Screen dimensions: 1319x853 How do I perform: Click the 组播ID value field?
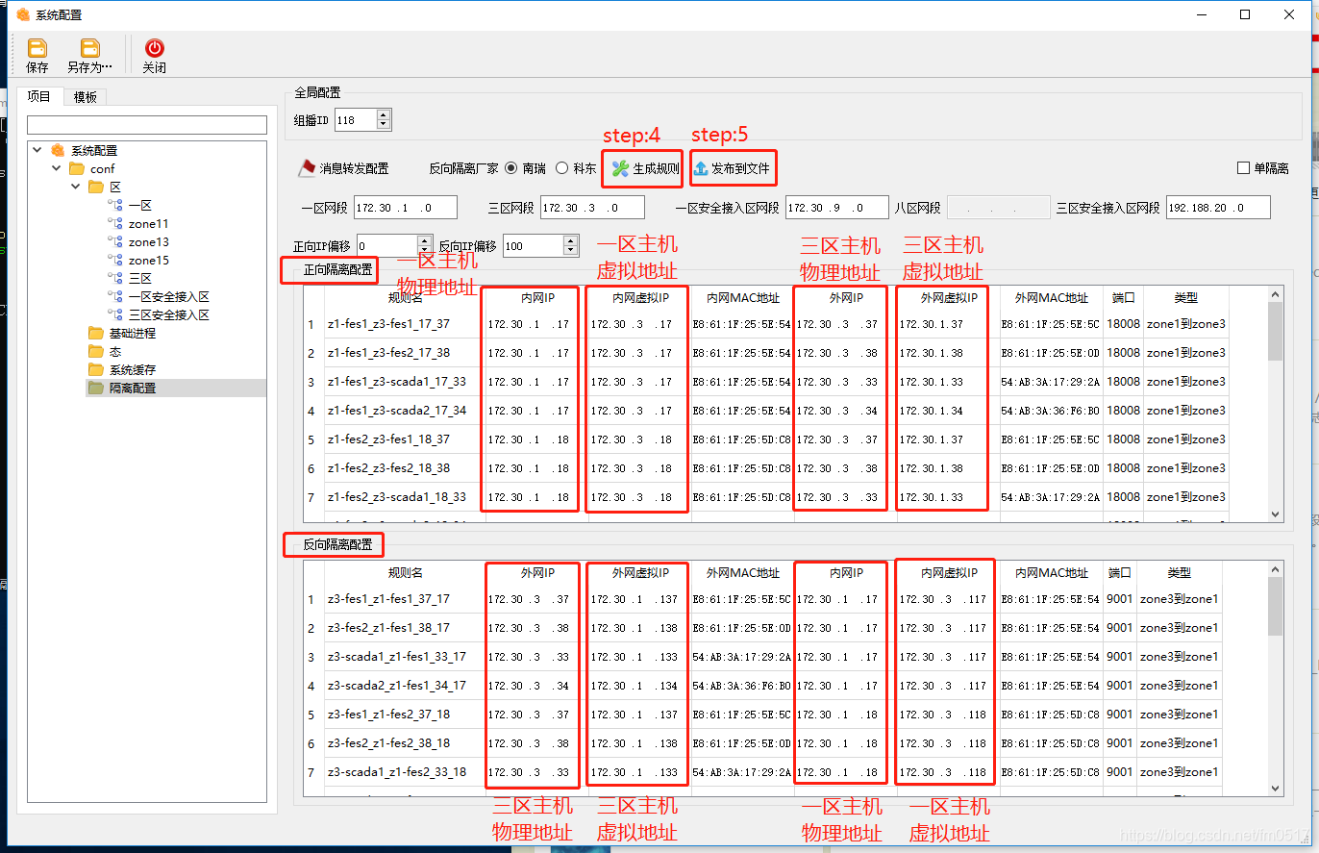click(356, 120)
